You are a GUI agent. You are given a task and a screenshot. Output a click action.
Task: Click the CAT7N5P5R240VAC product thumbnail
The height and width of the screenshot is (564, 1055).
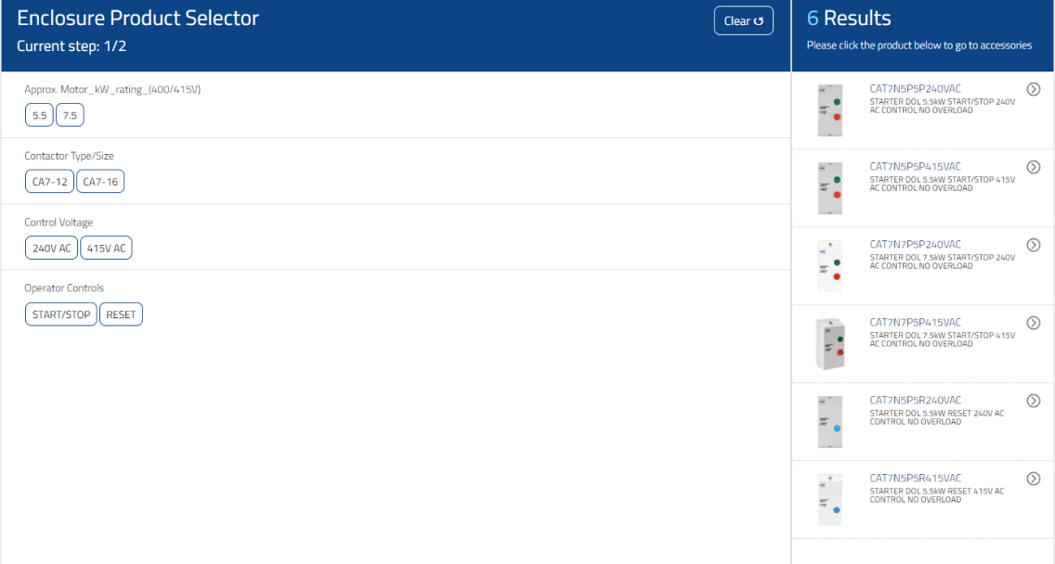coord(829,422)
